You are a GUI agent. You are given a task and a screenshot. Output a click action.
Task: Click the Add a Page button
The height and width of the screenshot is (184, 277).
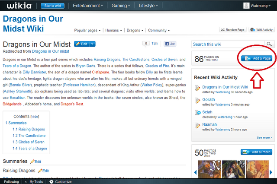[x=257, y=58]
